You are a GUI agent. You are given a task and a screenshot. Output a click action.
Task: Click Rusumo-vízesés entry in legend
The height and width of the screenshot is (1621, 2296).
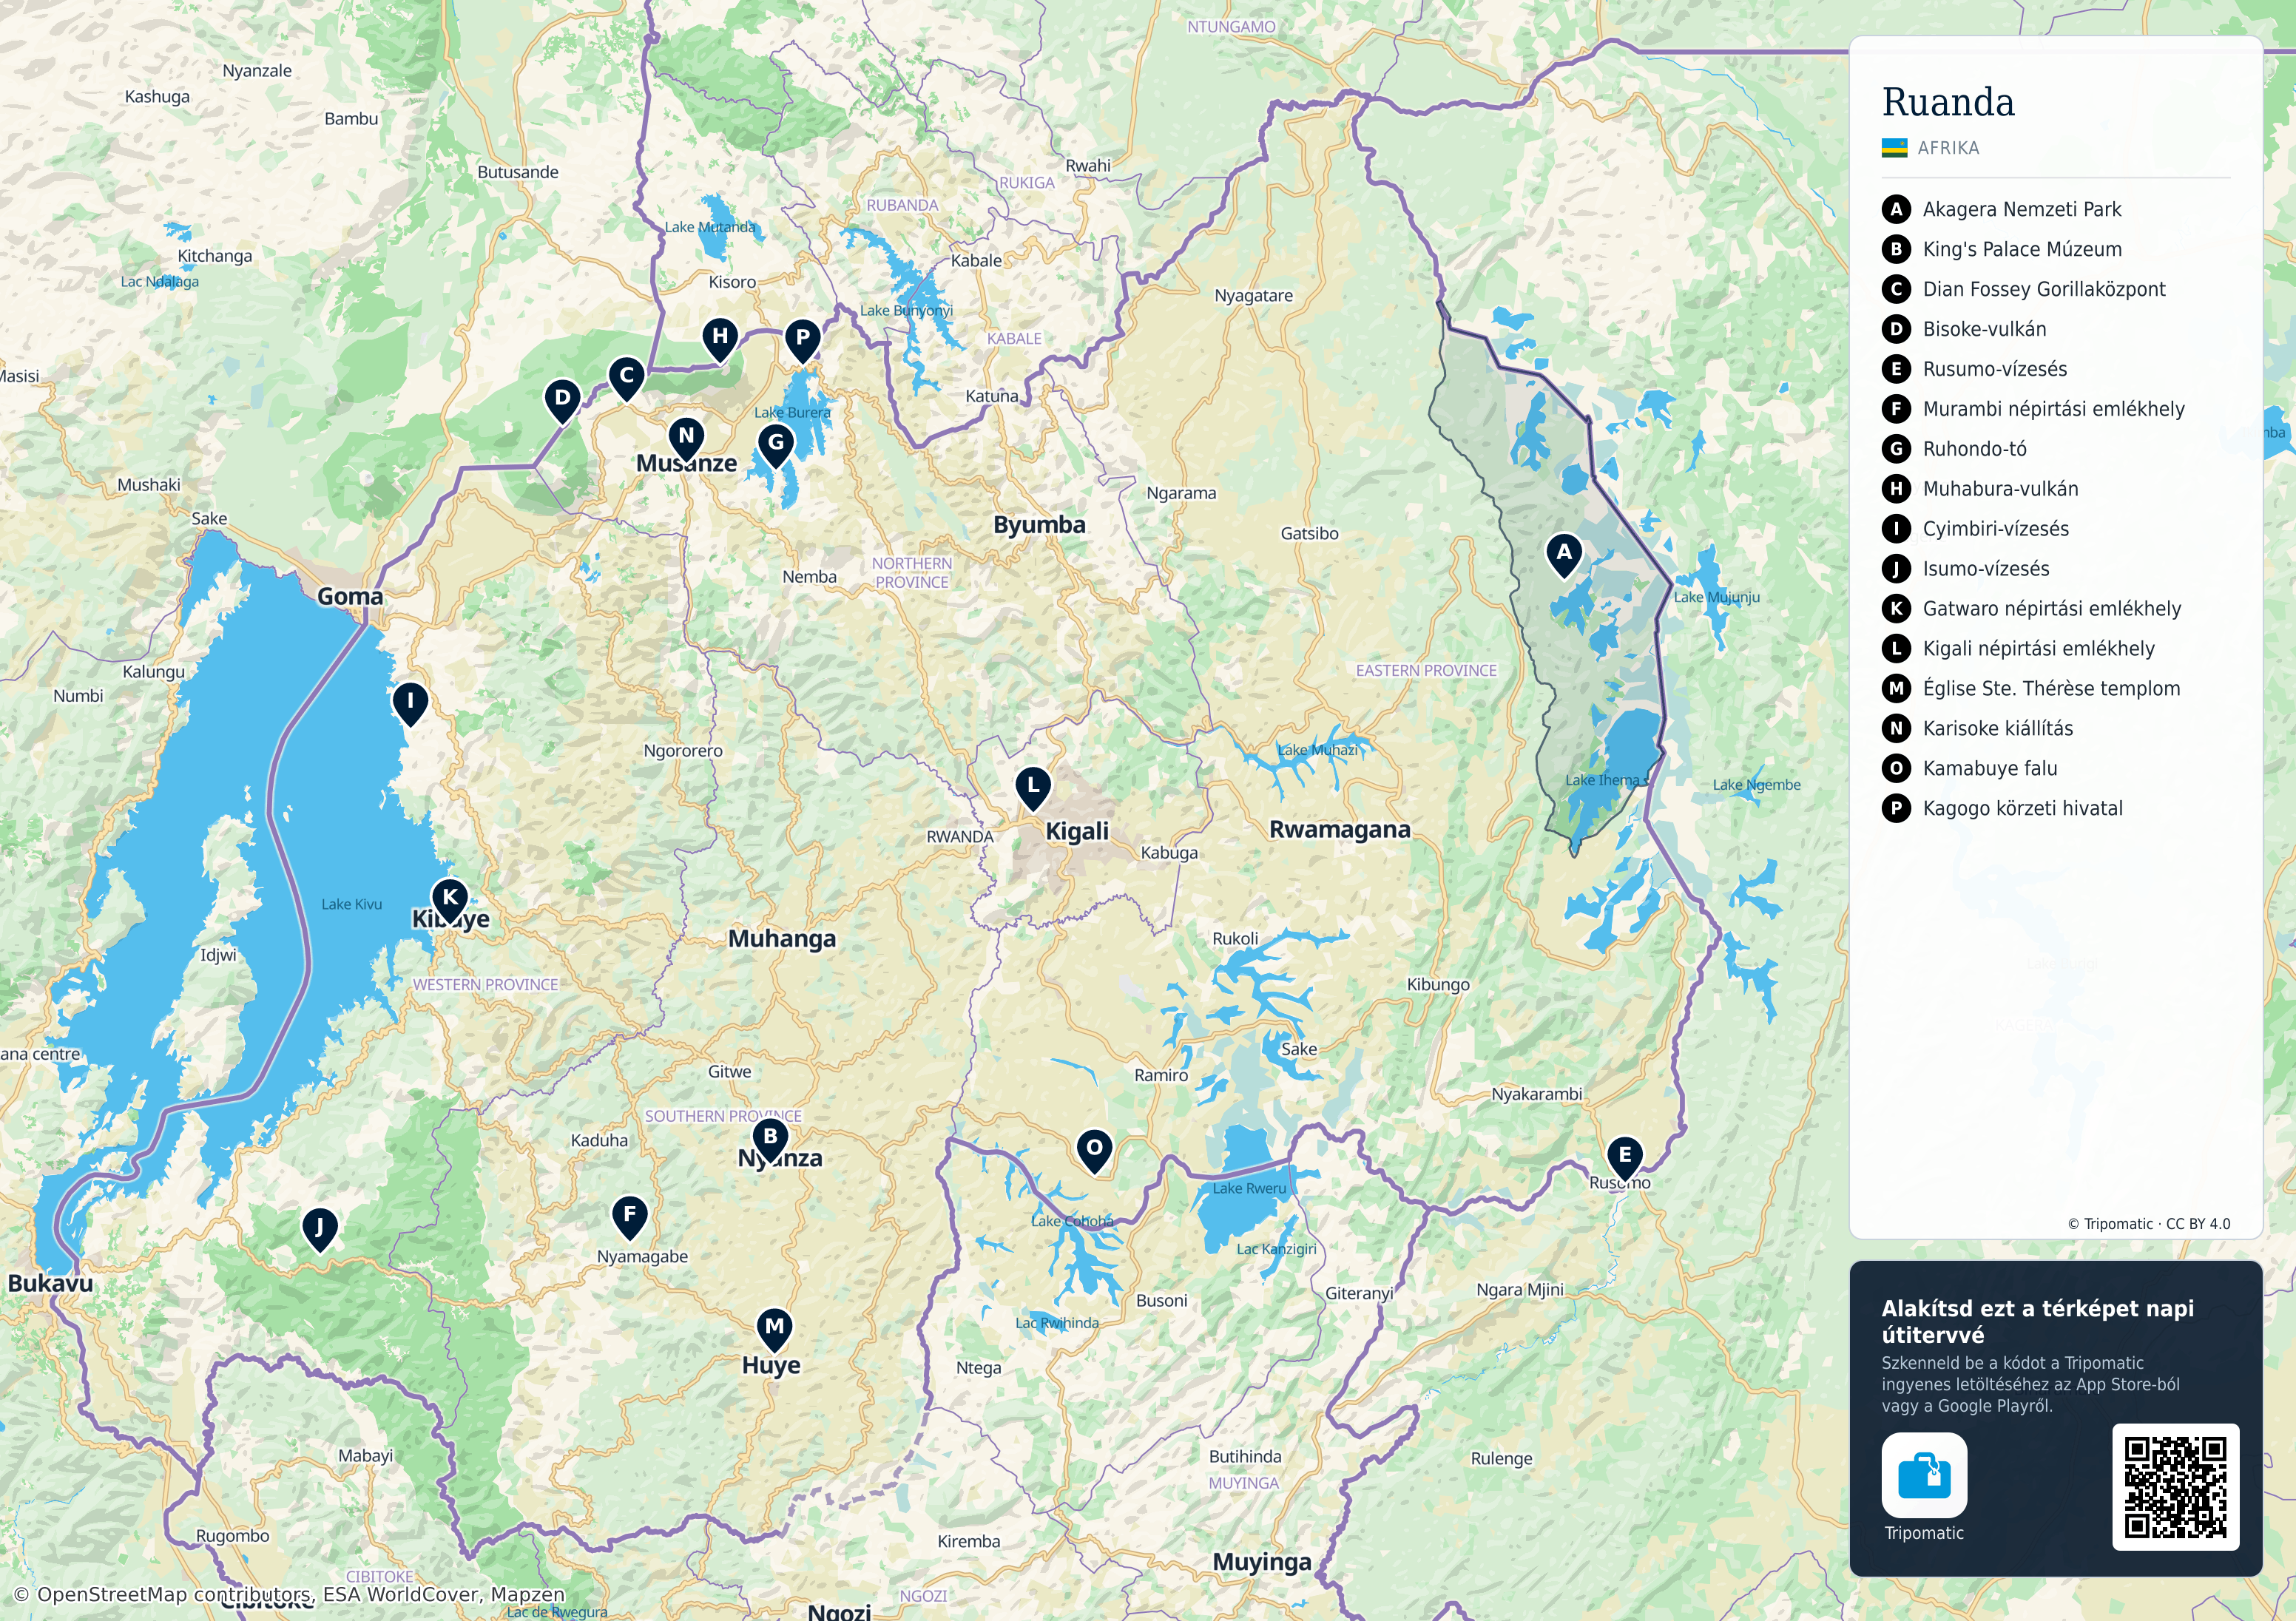(x=1974, y=369)
